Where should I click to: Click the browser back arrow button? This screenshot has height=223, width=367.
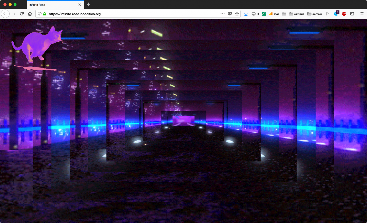click(x=5, y=14)
